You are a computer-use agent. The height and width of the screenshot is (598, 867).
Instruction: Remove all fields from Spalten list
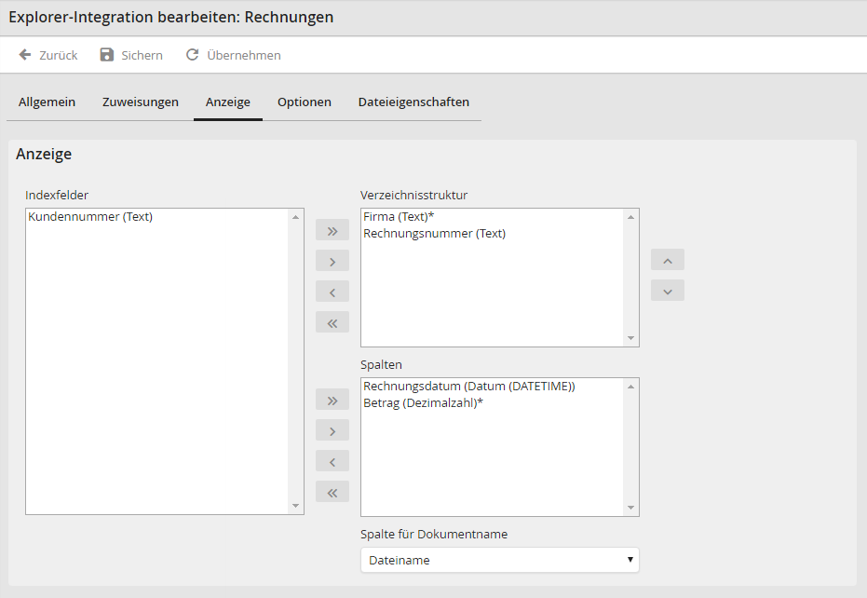[x=332, y=492]
